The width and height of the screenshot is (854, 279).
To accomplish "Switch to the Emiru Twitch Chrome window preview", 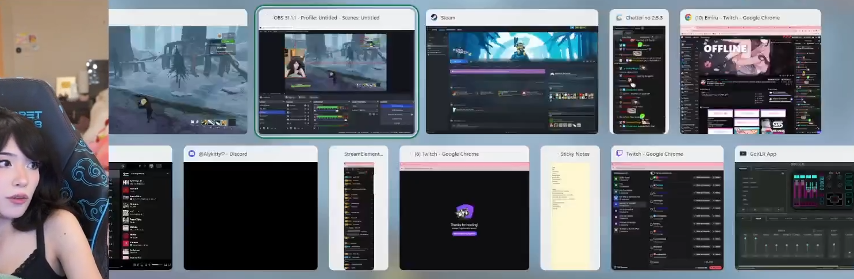I will (751, 72).
